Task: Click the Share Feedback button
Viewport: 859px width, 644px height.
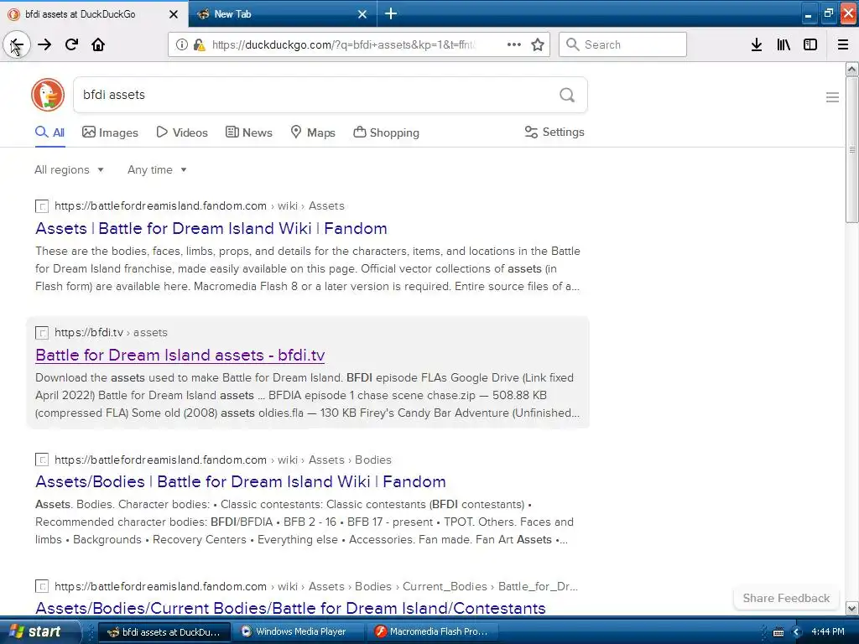Action: click(x=786, y=598)
